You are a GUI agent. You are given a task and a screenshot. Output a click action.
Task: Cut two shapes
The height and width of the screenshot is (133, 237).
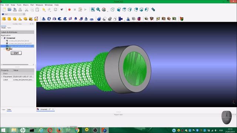(104, 19)
